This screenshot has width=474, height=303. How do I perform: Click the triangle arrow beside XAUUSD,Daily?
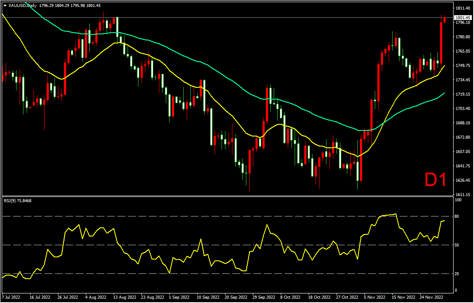[x=5, y=5]
